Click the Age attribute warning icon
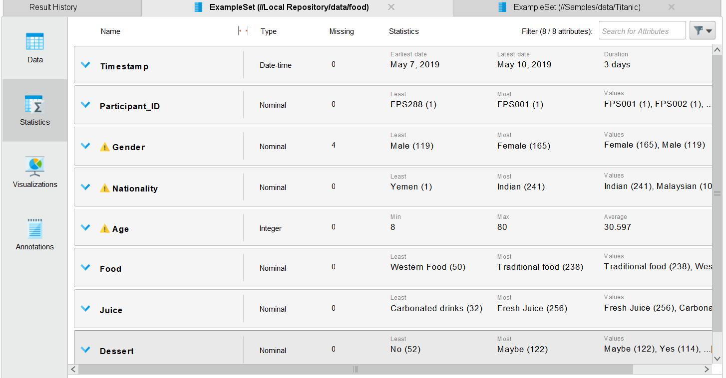The image size is (726, 378). click(104, 229)
